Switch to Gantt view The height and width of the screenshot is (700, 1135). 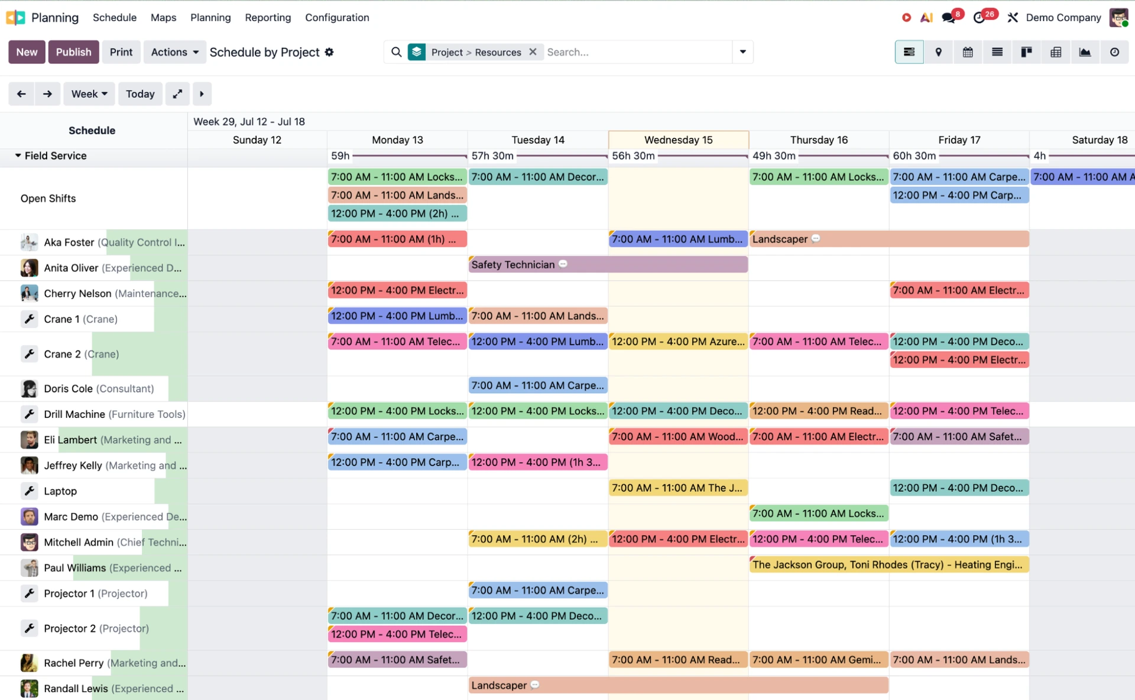click(909, 52)
